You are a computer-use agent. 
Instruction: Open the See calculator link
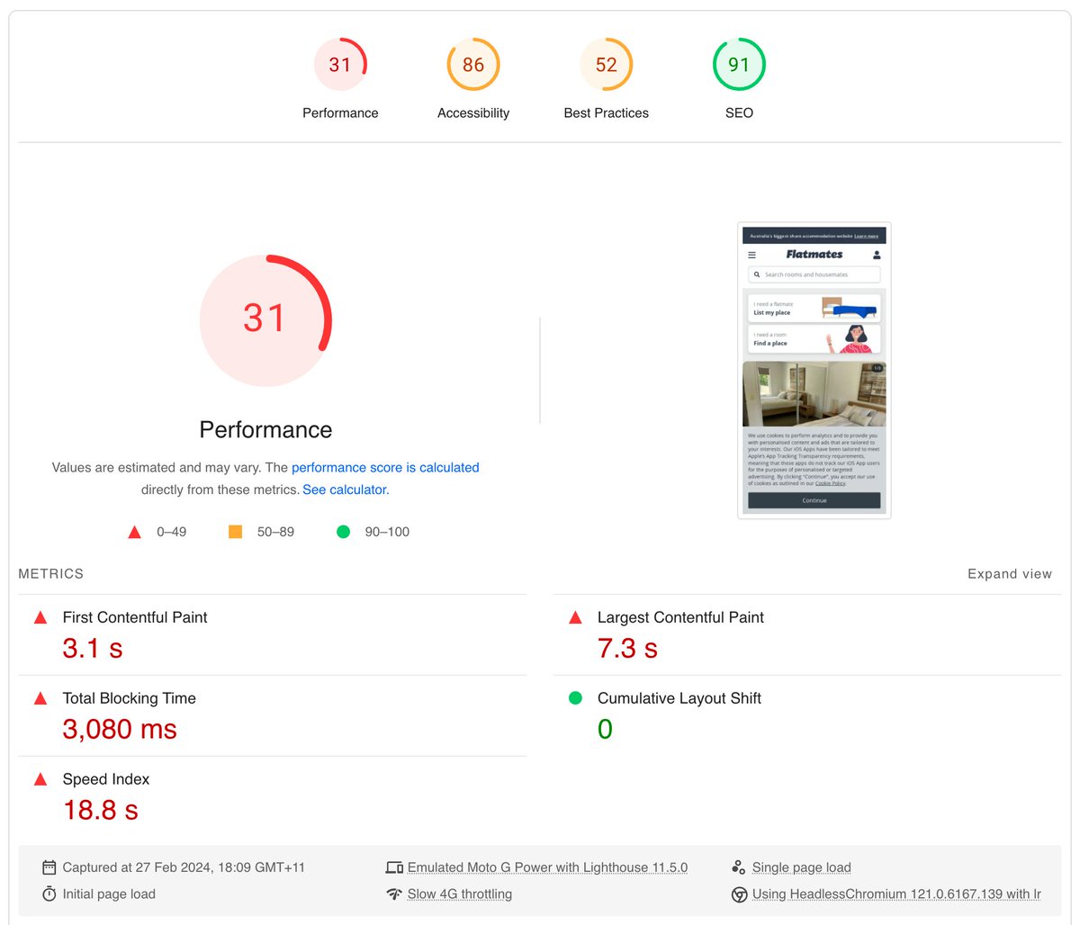(346, 490)
